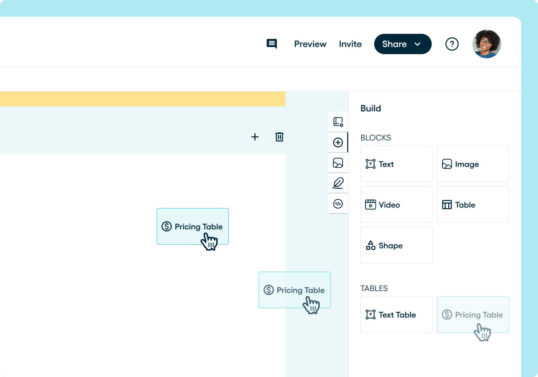Open Preview mode

310,44
